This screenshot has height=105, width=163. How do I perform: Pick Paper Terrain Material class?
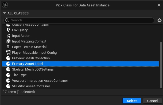point(80,47)
